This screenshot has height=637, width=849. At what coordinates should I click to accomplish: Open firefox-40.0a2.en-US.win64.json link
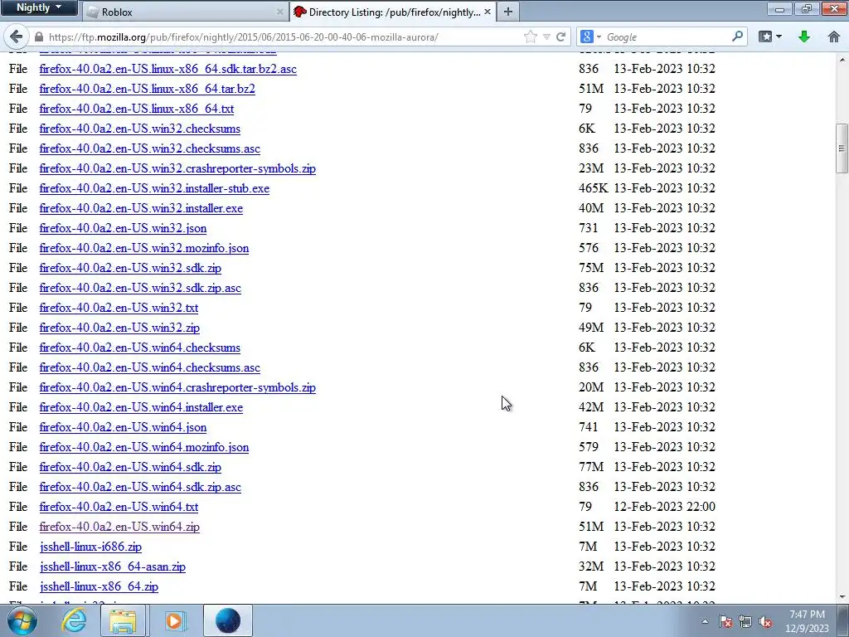click(x=123, y=427)
